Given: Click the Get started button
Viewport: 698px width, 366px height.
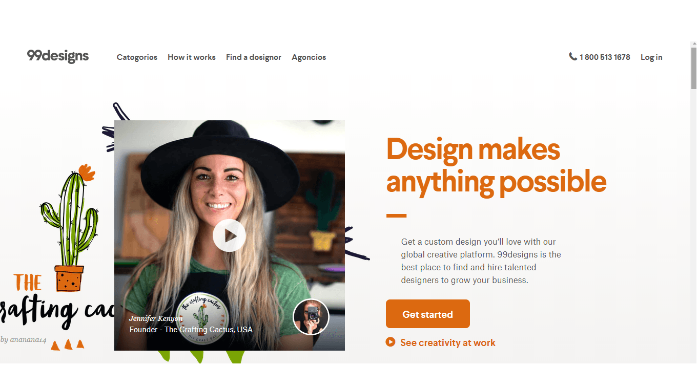Looking at the screenshot, I should (x=428, y=314).
